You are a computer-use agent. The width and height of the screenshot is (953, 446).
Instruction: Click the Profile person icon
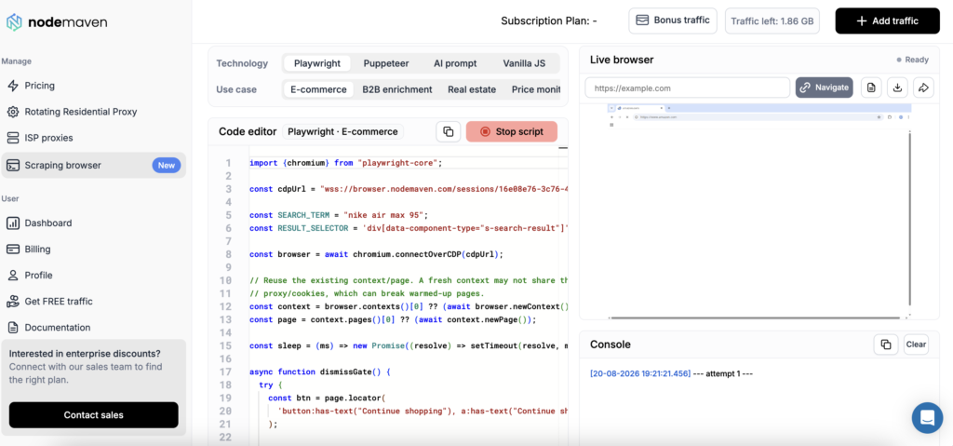[13, 276]
